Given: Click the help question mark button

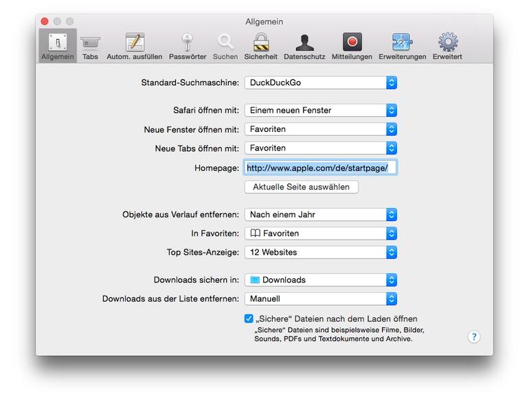Looking at the screenshot, I should coord(474,337).
